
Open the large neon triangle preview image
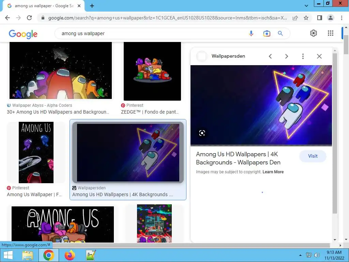(x=261, y=105)
